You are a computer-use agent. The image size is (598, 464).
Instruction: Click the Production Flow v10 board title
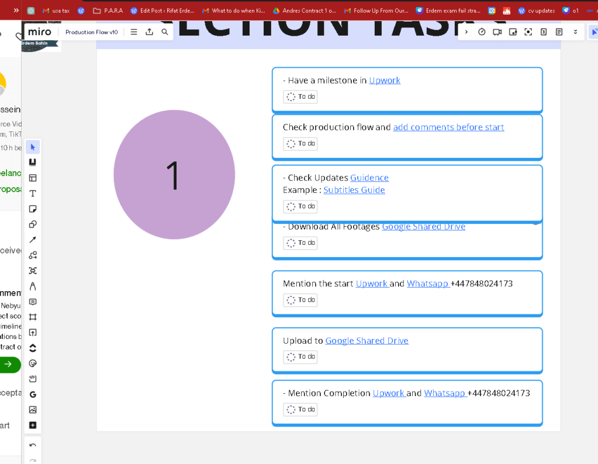point(92,32)
